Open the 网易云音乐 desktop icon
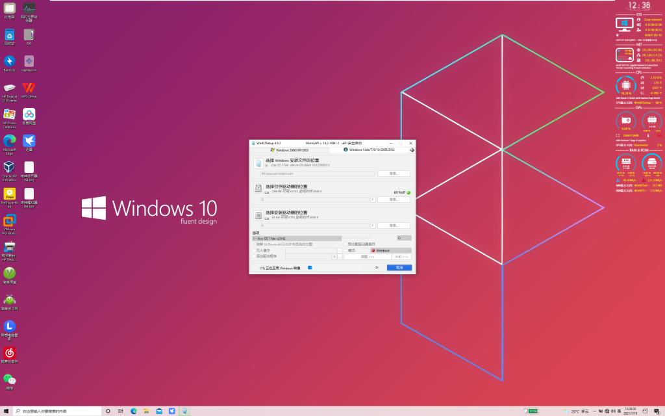This screenshot has width=665, height=416. click(x=9, y=355)
